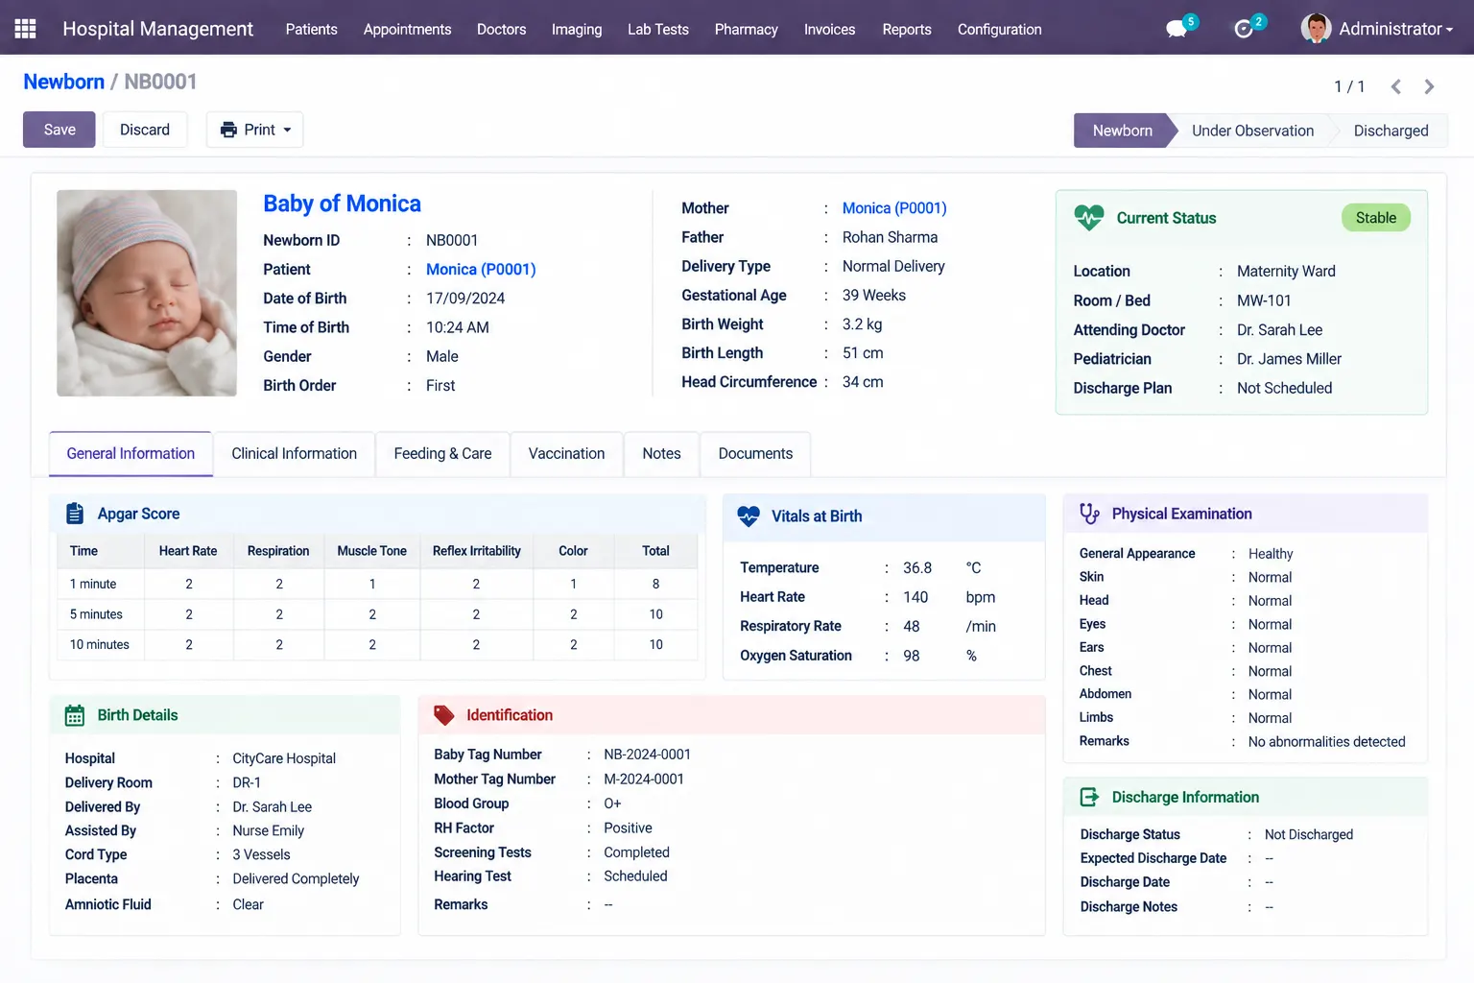
Task: Click the Stable status badge
Action: point(1376,218)
